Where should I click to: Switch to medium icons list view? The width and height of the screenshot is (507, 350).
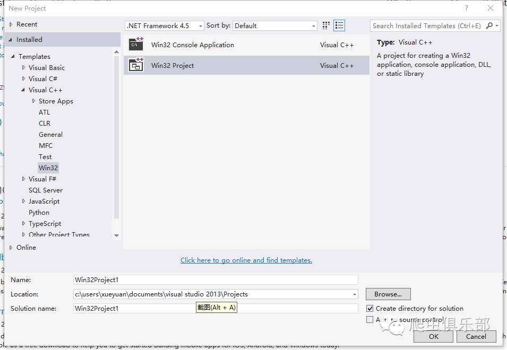click(339, 25)
